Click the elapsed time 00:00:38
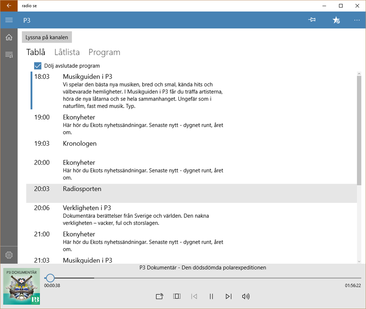 click(x=52, y=285)
